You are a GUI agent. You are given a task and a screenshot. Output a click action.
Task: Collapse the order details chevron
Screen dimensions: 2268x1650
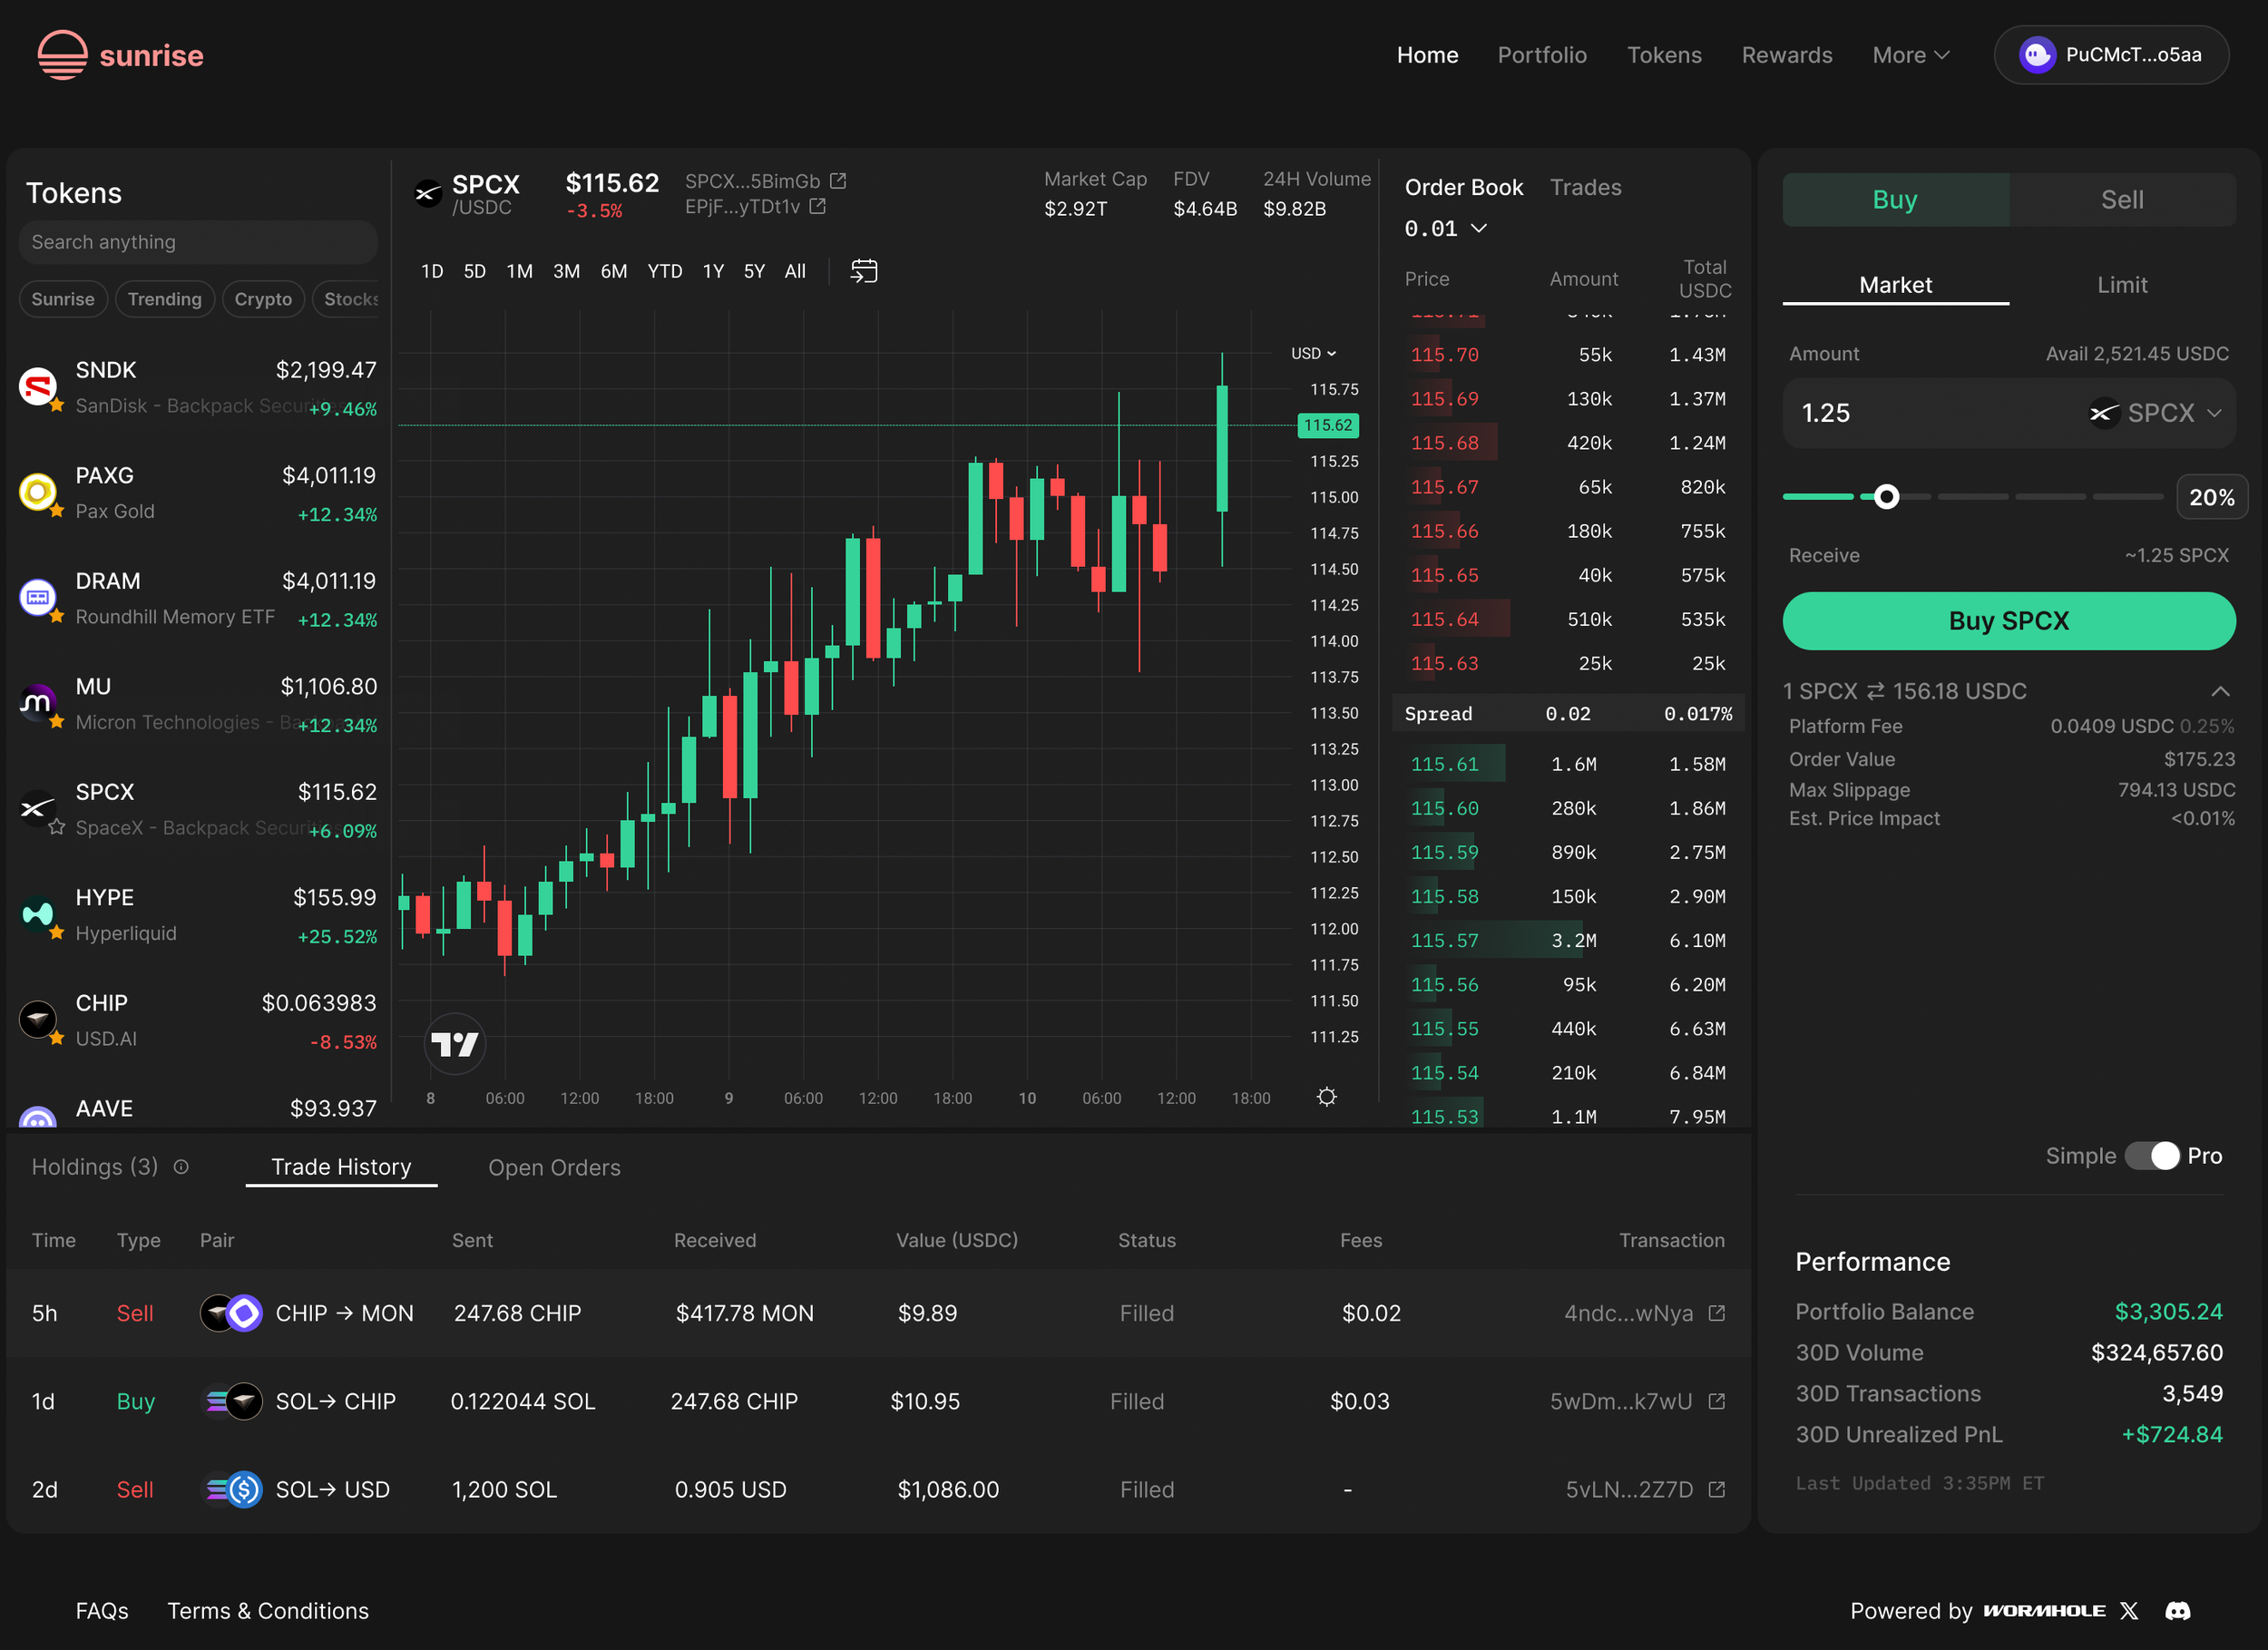[2220, 691]
